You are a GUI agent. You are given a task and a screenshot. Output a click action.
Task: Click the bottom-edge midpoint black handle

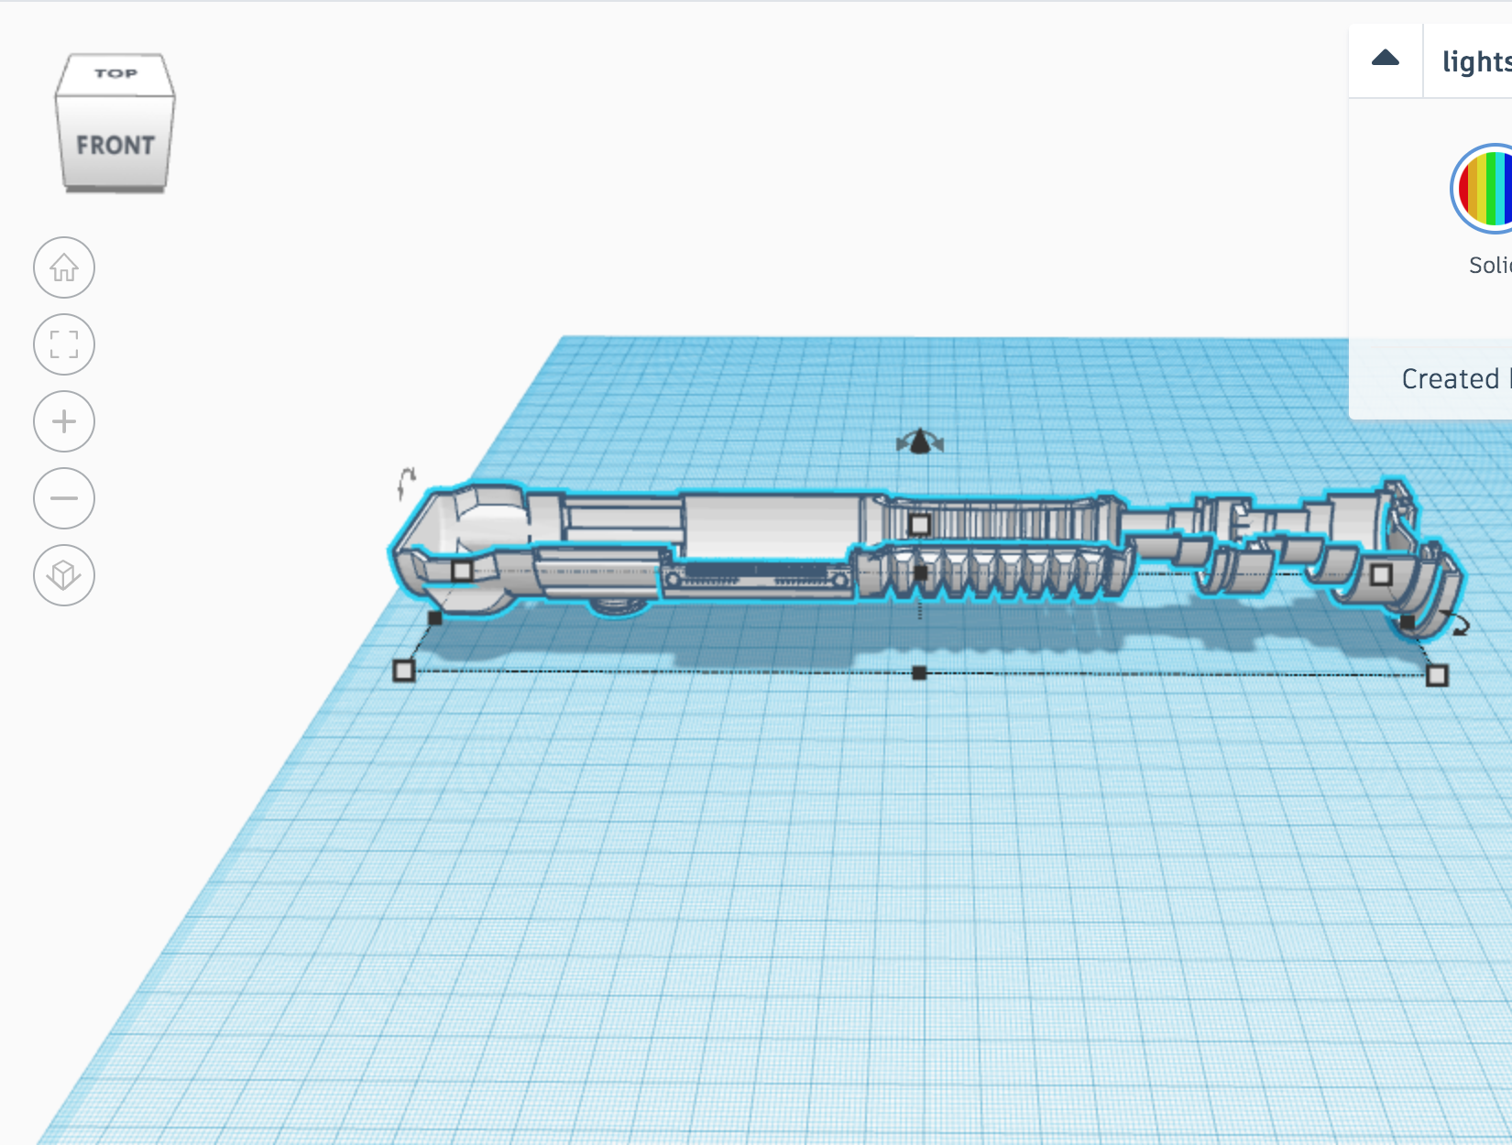click(x=919, y=673)
